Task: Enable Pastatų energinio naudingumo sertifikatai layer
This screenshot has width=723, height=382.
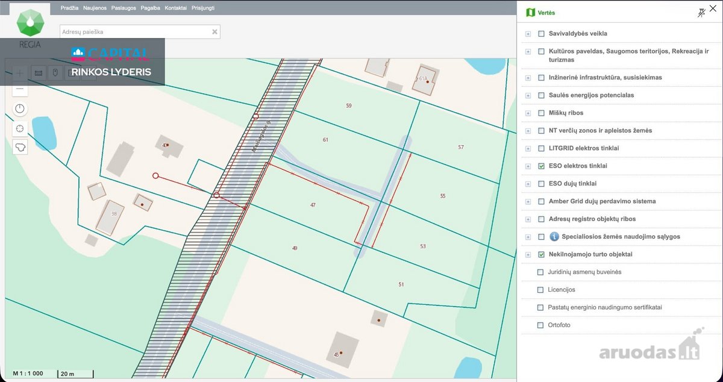Action: [x=540, y=307]
